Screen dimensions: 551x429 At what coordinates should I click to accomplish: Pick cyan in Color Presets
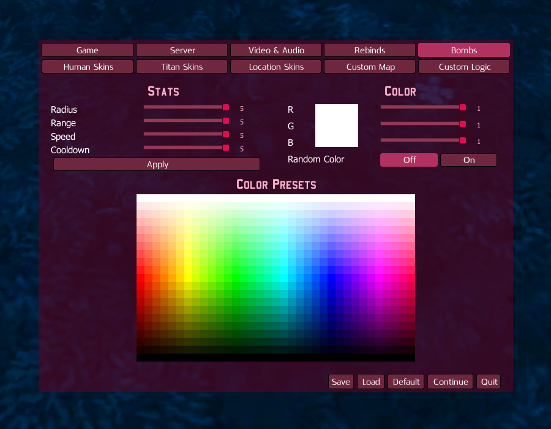coord(283,278)
